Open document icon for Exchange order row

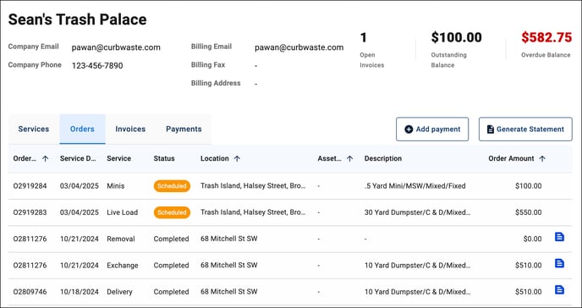559,263
